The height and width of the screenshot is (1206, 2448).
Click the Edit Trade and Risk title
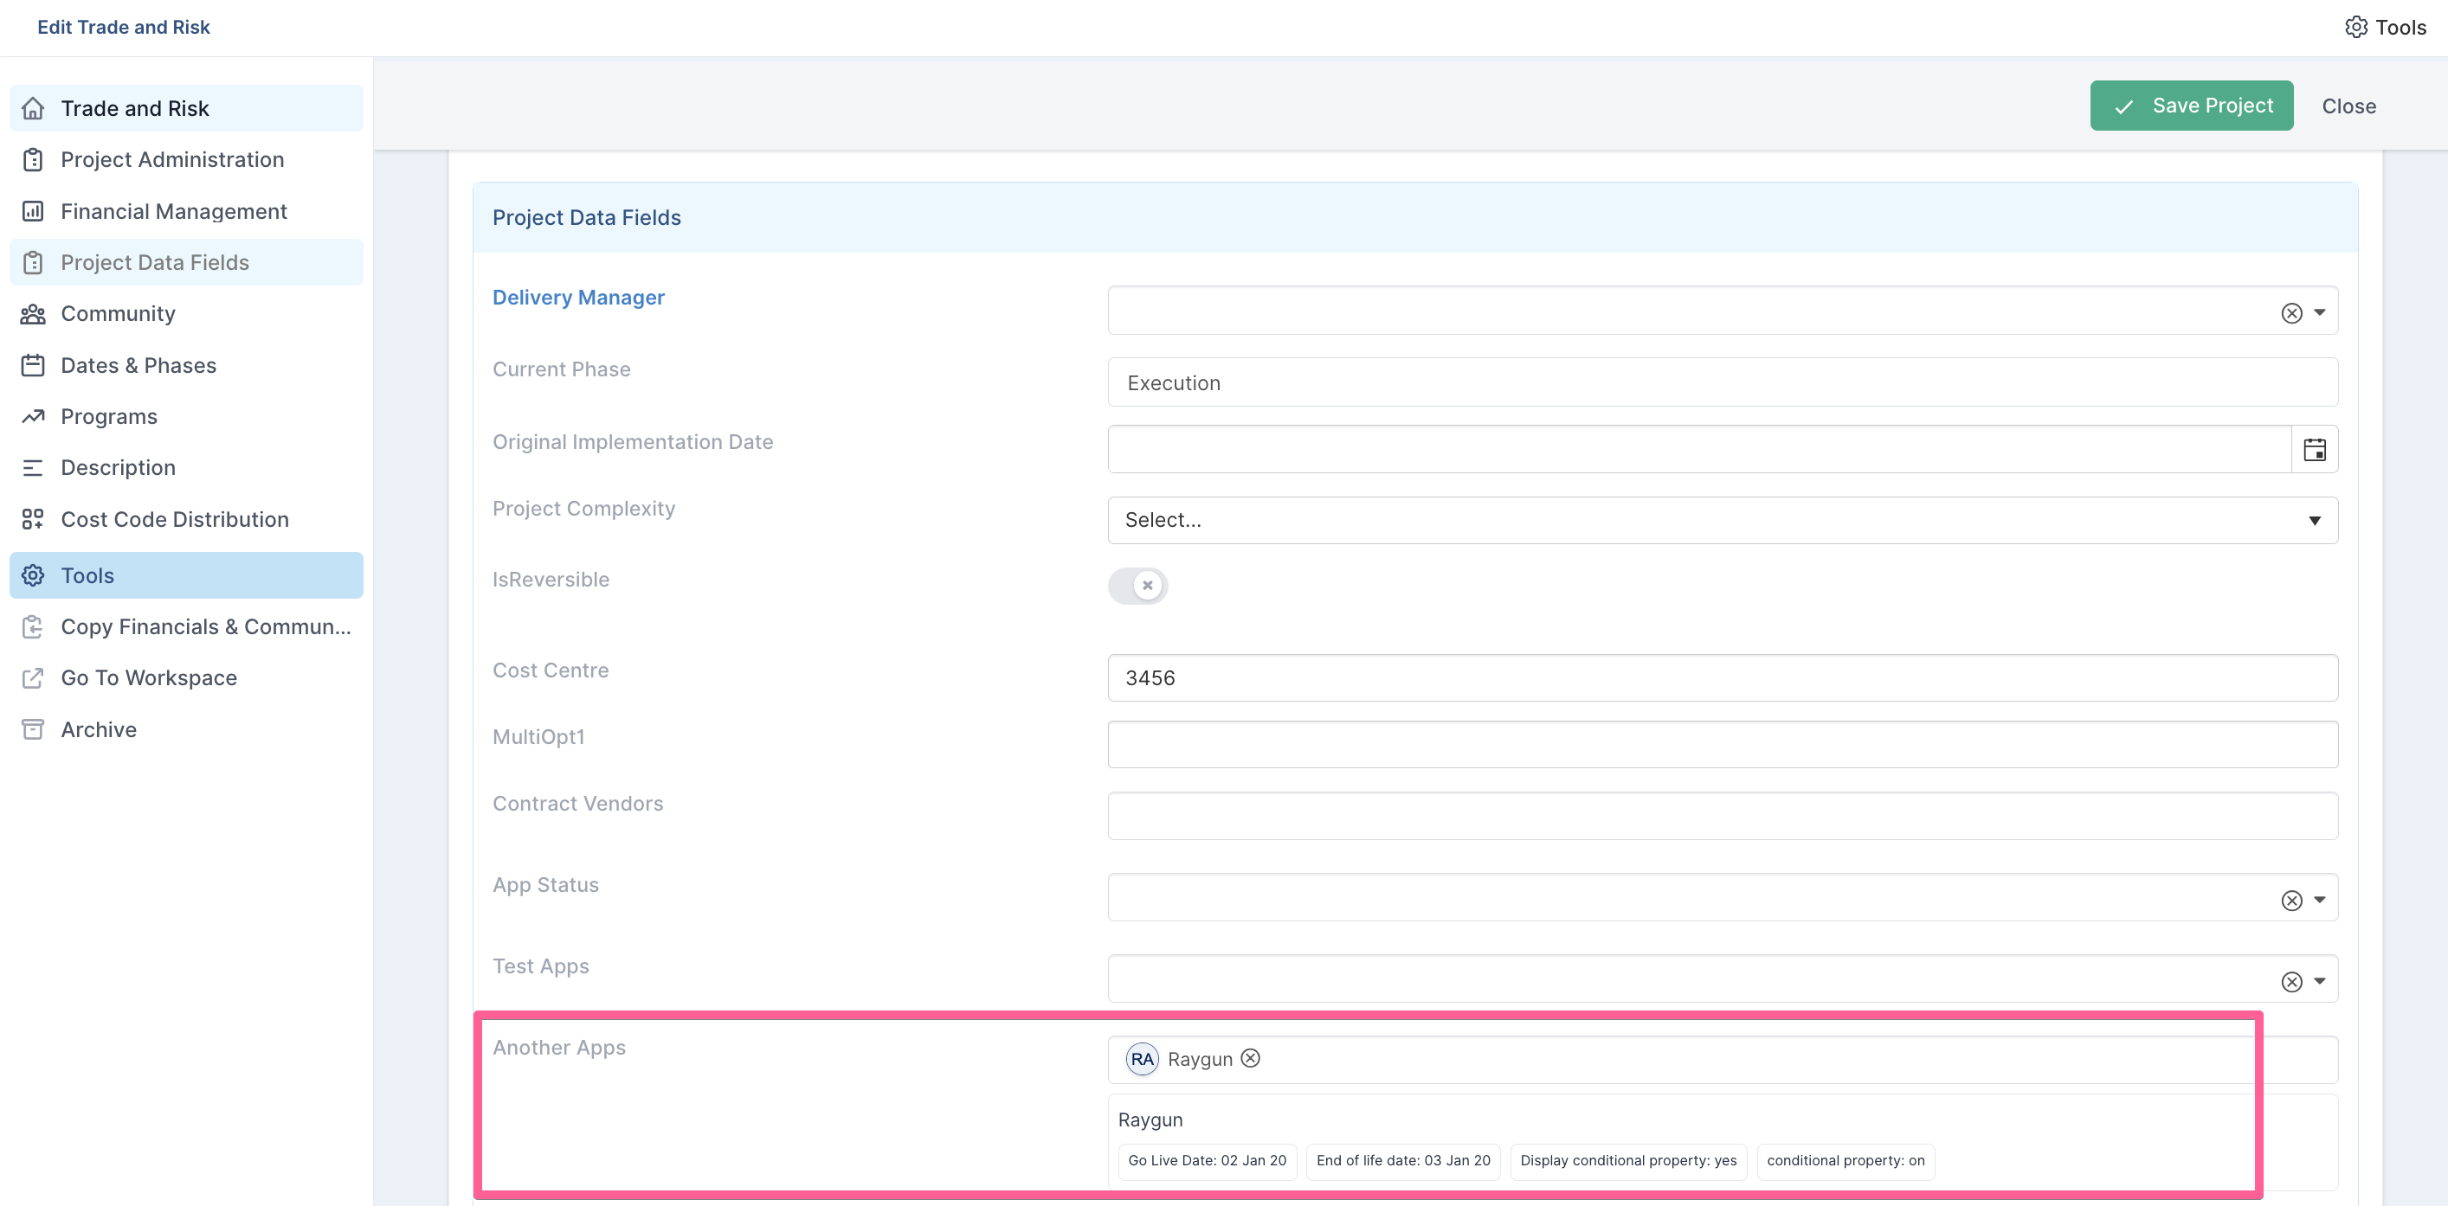[x=124, y=27]
